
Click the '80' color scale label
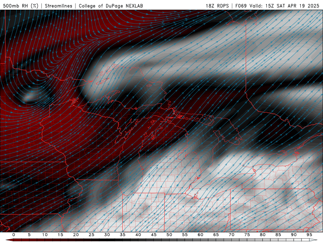(262, 235)
